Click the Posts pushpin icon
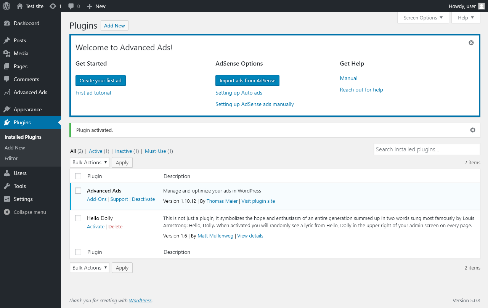488x308 pixels. [7, 40]
